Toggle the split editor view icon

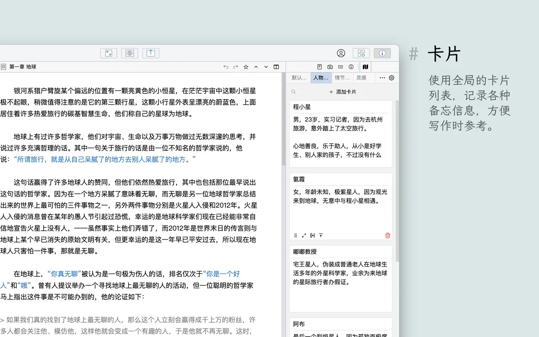(276, 67)
